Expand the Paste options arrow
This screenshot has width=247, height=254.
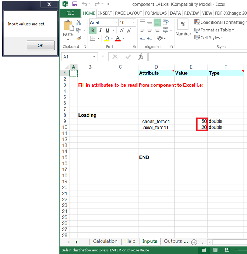68,40
